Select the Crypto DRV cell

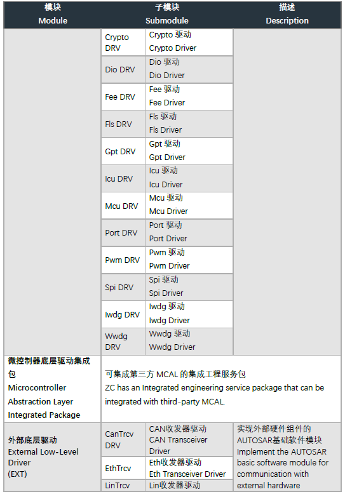(123, 43)
